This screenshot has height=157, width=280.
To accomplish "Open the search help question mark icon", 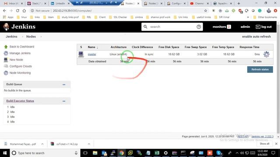I will tap(199, 27).
